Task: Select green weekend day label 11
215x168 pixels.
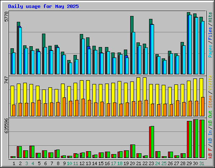Action: click(76, 163)
